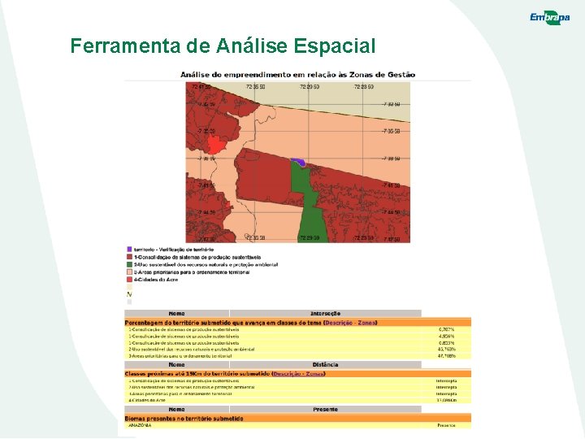The width and height of the screenshot is (585, 439).
Task: Click legend text 'território - Verificação de território'
Action: 174,250
